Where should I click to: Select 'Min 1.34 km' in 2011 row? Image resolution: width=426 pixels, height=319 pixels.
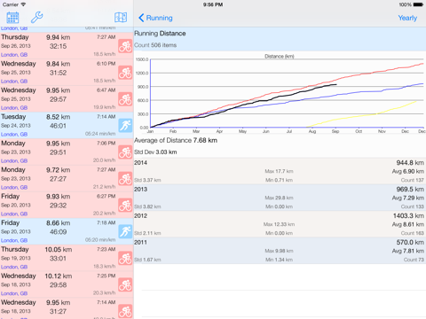pos(279,260)
